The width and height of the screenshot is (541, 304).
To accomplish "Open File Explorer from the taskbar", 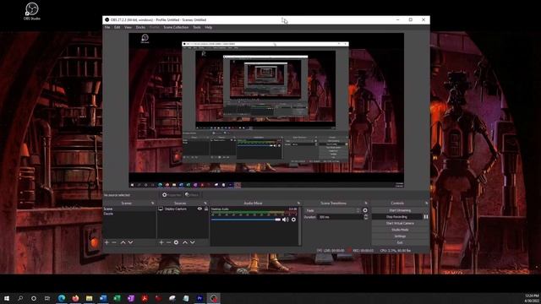I will point(89,298).
